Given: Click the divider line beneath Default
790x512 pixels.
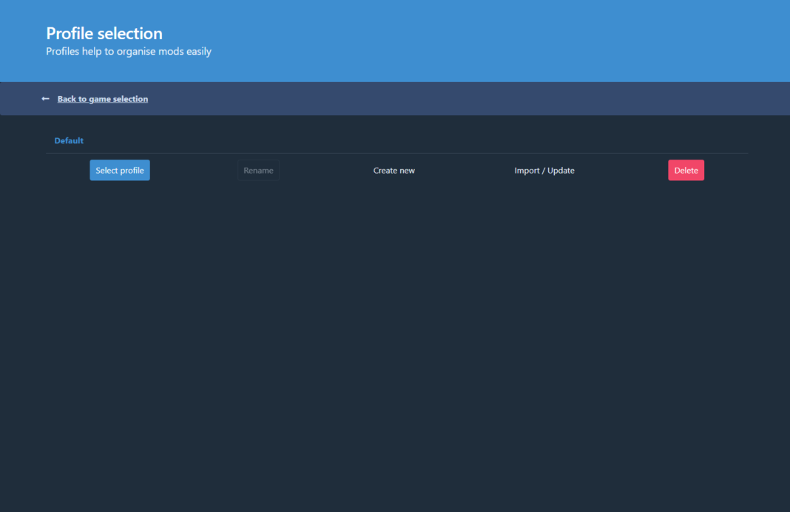Looking at the screenshot, I should tap(396, 153).
